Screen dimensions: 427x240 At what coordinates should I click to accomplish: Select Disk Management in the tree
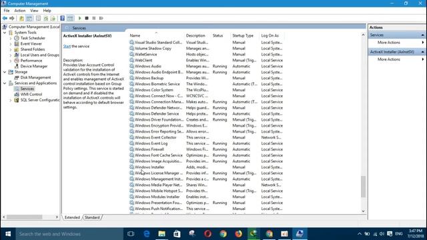click(35, 77)
